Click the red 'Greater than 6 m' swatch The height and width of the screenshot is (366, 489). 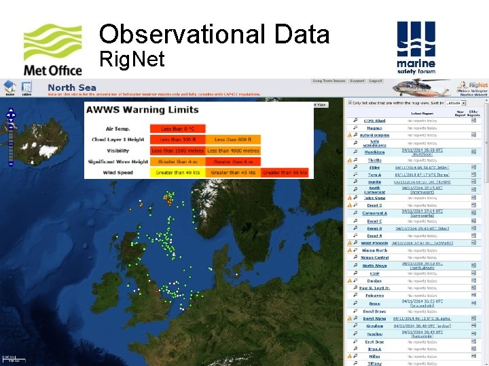click(x=233, y=161)
